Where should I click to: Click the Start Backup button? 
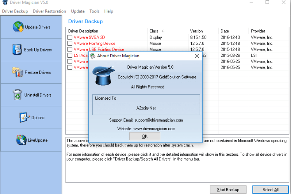coord(228,190)
